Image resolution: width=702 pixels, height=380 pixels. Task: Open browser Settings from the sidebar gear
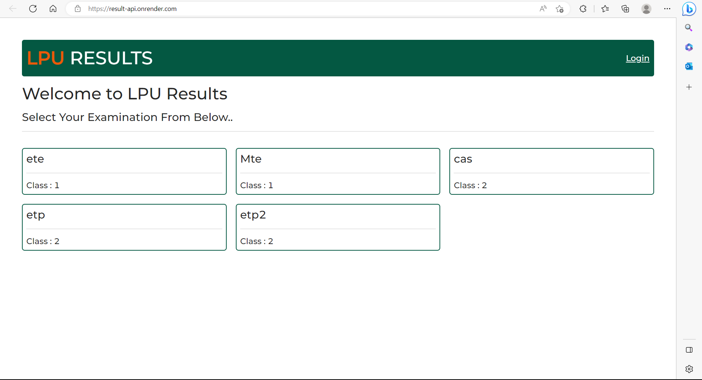pyautogui.click(x=689, y=369)
